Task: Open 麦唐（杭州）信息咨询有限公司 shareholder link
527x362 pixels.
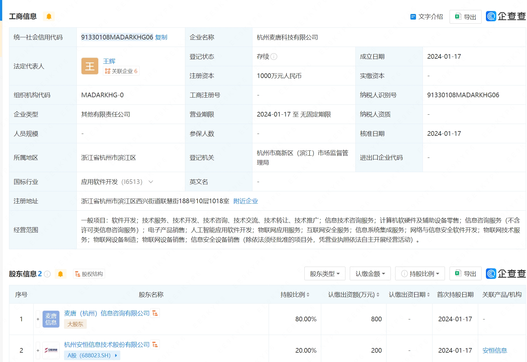Action: point(107,313)
